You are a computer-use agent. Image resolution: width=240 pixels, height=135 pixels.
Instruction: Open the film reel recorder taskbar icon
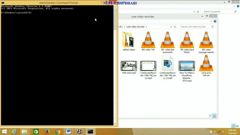point(79,132)
